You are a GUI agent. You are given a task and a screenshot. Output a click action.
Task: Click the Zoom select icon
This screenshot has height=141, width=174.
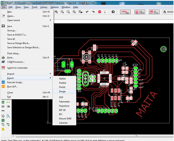pos(80,12)
